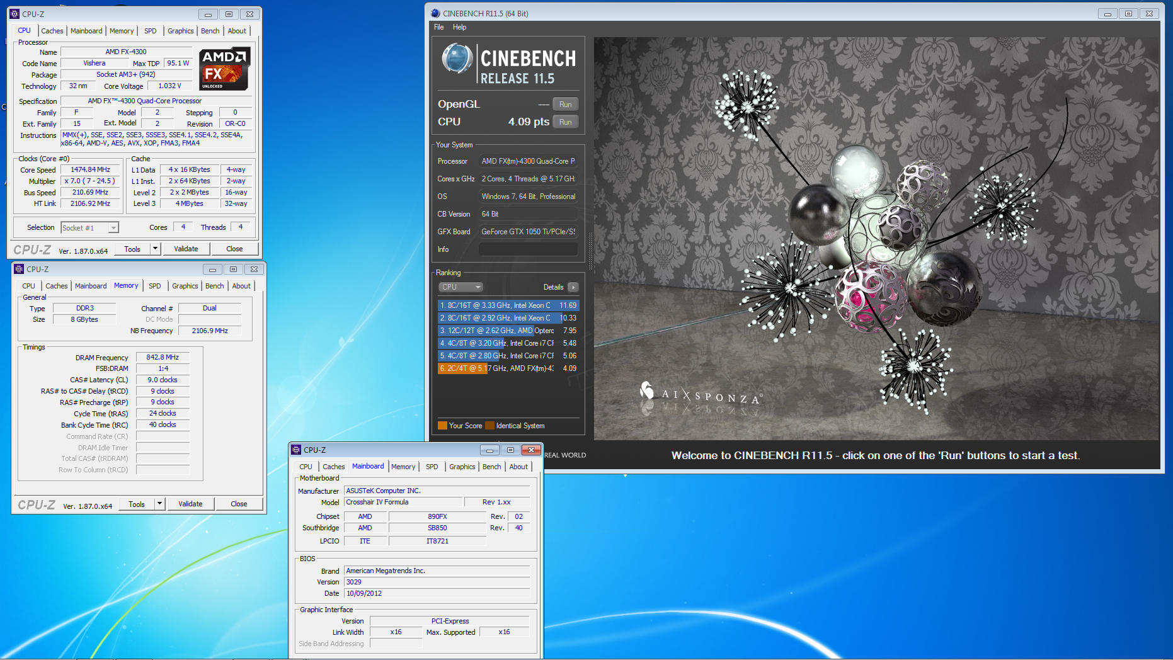
Task: Minimize the CPU-Z Memory window
Action: pyautogui.click(x=212, y=269)
